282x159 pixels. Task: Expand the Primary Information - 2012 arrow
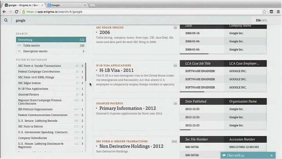coord(97,108)
